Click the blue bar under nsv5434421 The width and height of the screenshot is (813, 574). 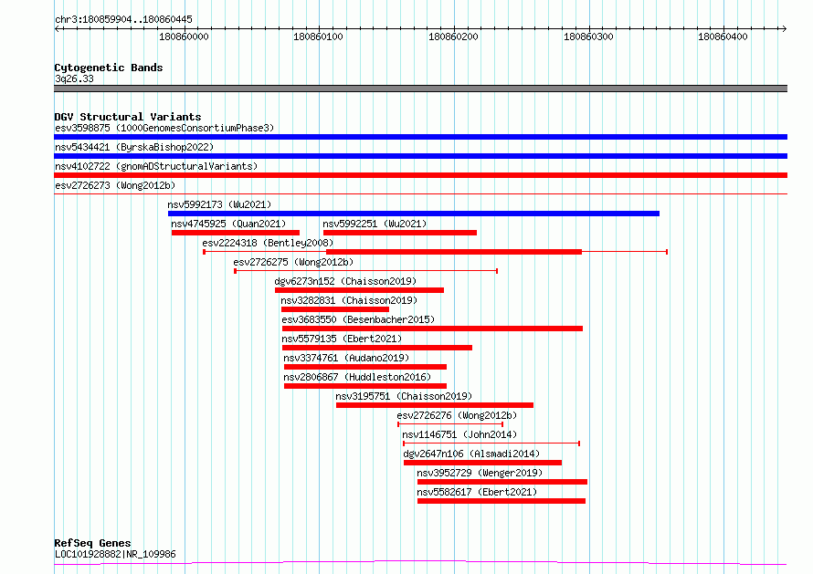click(x=420, y=156)
